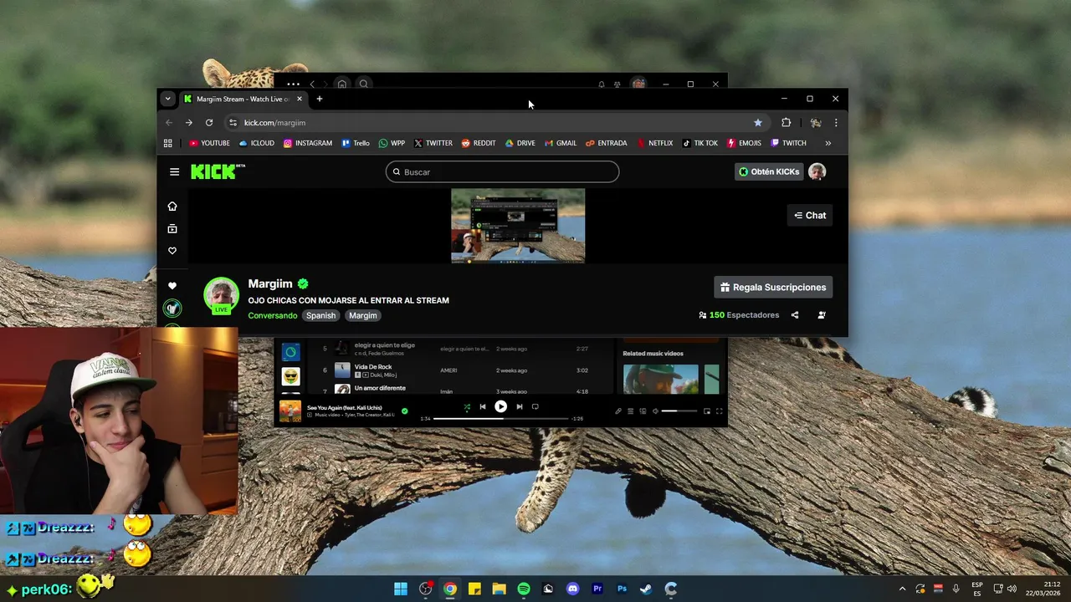Reload the Kick page
The width and height of the screenshot is (1071, 602).
pyautogui.click(x=209, y=123)
